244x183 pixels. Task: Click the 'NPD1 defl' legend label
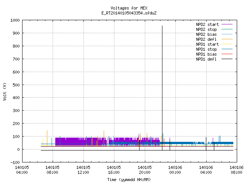coord(206,59)
